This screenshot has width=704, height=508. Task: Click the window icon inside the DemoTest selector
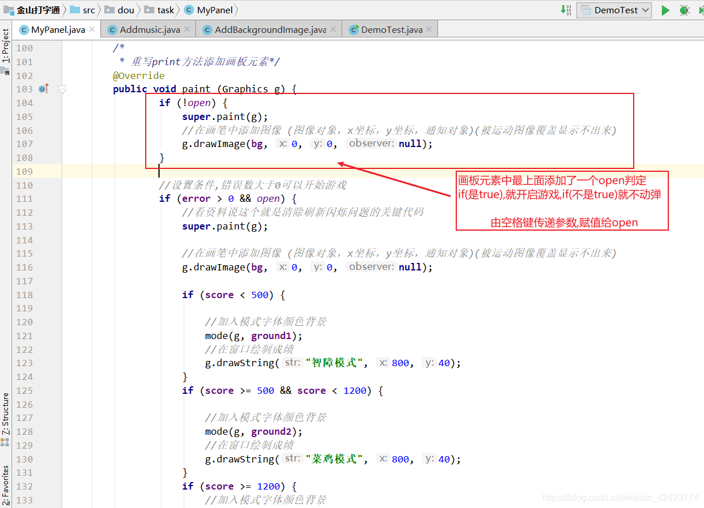click(586, 10)
